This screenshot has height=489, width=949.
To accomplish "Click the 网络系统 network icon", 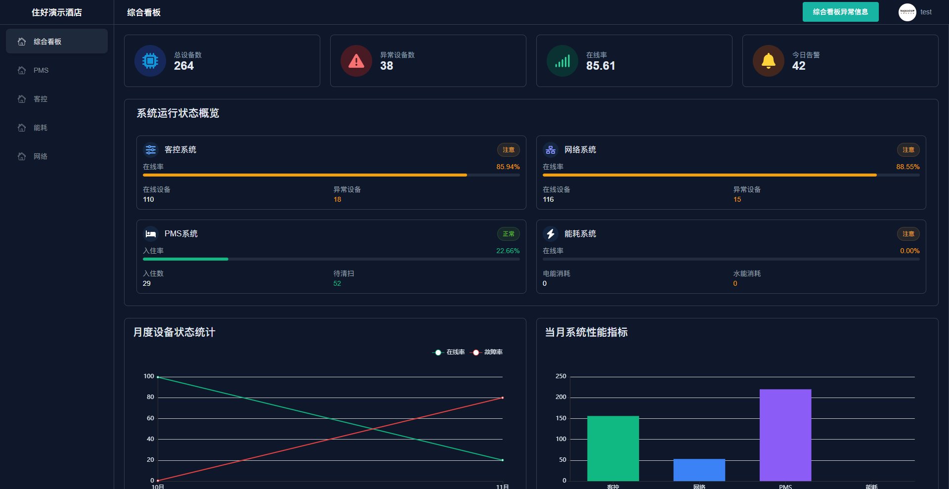I will (551, 149).
